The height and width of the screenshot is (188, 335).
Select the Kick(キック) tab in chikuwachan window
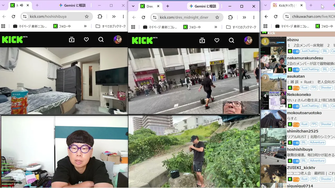click(288, 5)
